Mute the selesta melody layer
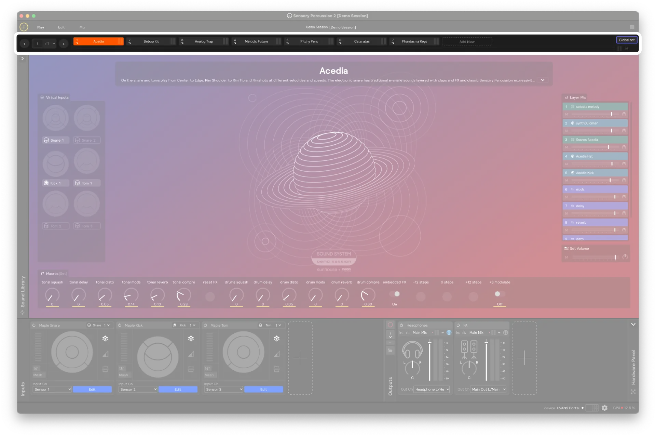 [x=566, y=115]
